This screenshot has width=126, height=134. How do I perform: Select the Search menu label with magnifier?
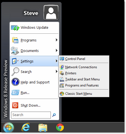(26, 72)
